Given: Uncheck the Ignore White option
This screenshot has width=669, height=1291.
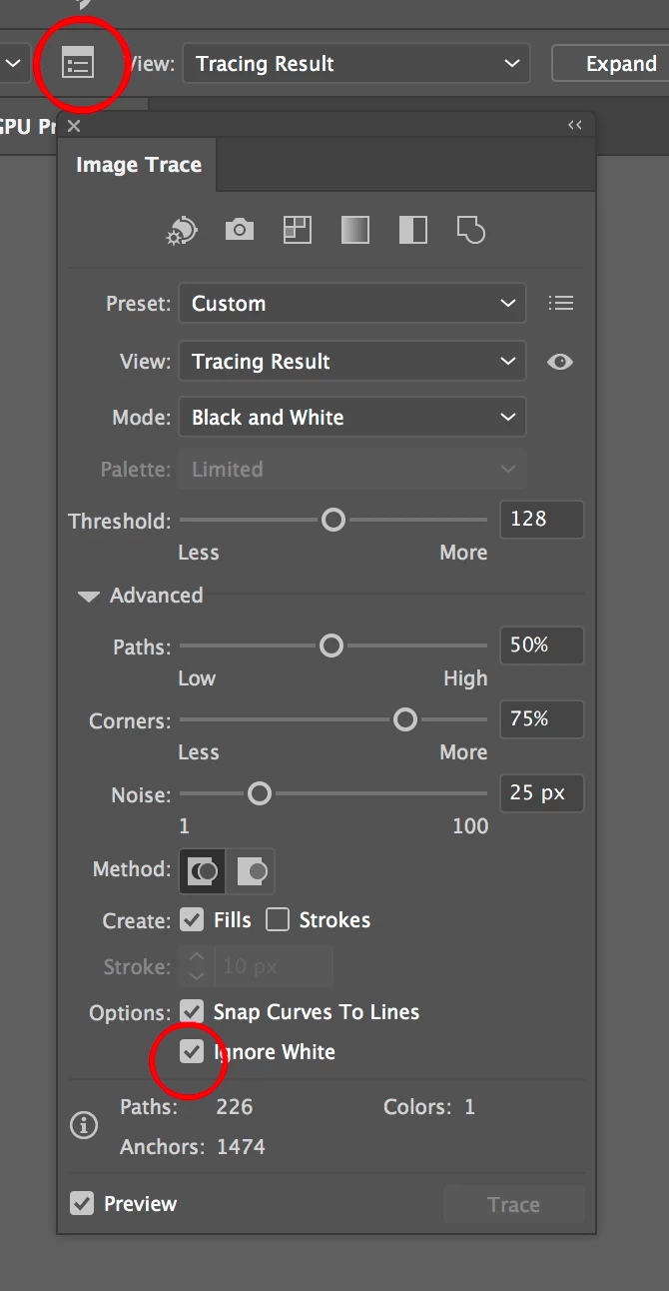Looking at the screenshot, I should pos(192,1051).
